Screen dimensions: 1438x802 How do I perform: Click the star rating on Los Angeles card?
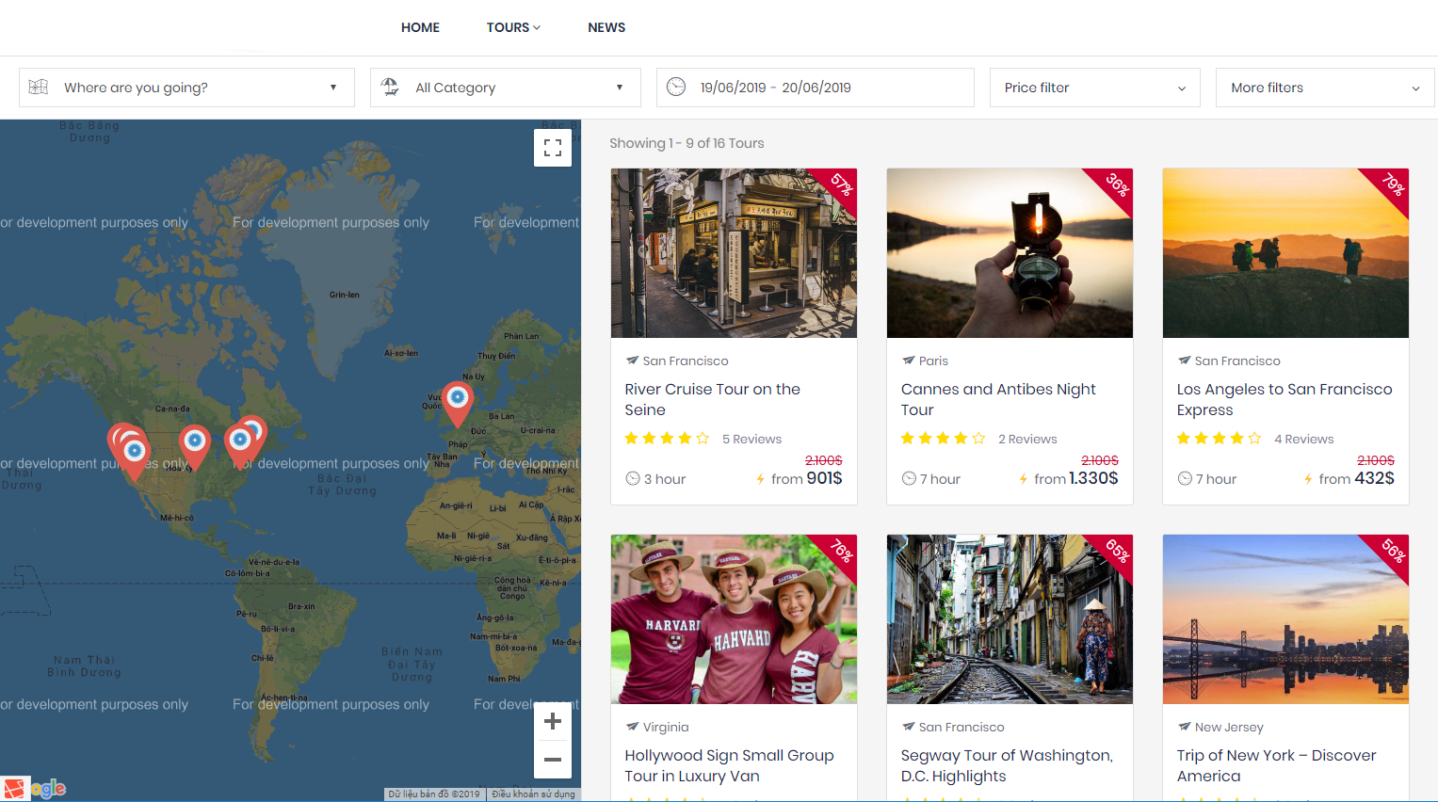click(1219, 439)
